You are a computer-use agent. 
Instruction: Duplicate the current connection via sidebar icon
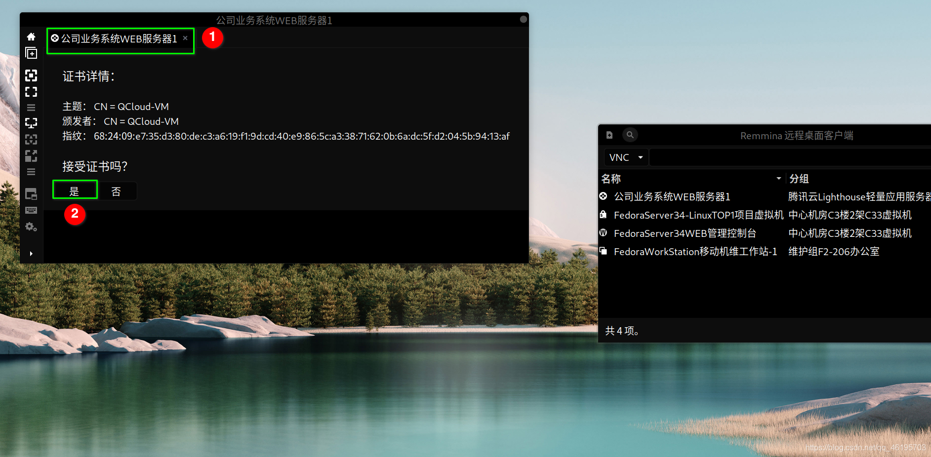point(31,53)
